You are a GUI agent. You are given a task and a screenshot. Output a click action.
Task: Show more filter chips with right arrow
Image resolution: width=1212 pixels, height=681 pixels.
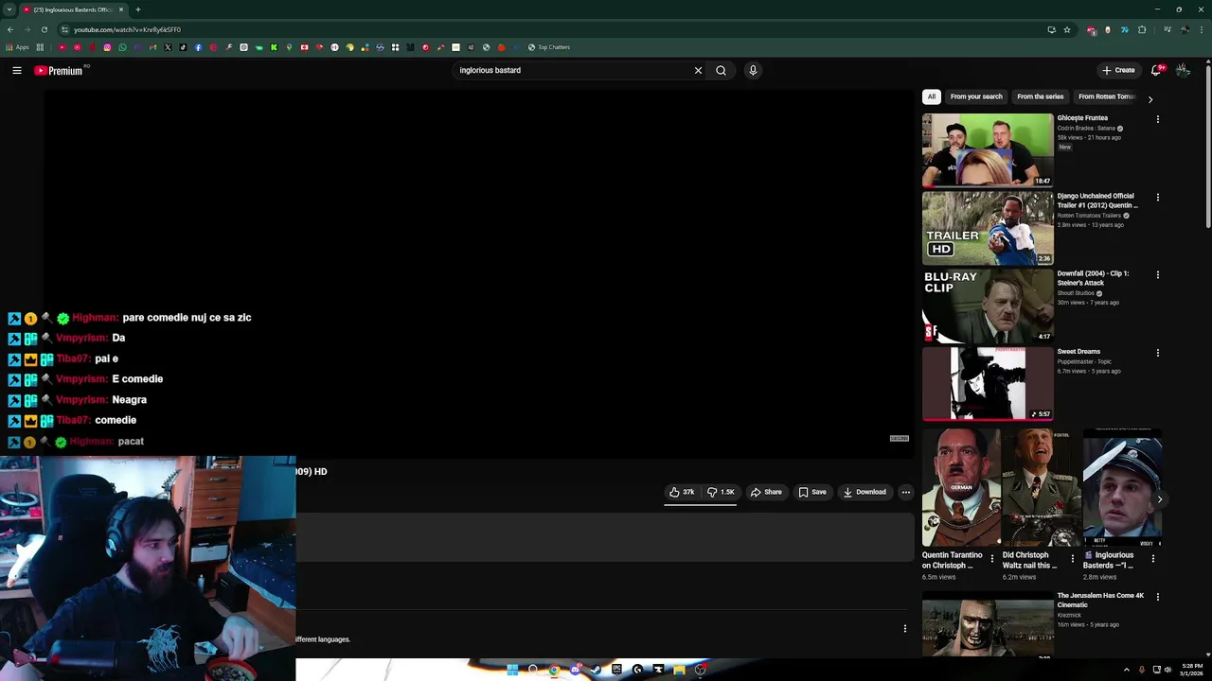(x=1150, y=99)
